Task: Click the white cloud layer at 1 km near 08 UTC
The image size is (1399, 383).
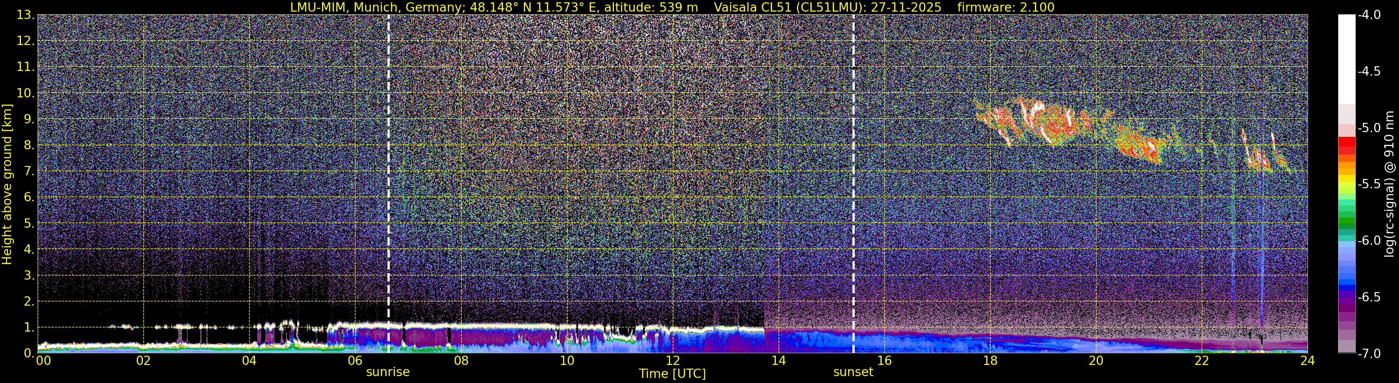Action: click(462, 326)
